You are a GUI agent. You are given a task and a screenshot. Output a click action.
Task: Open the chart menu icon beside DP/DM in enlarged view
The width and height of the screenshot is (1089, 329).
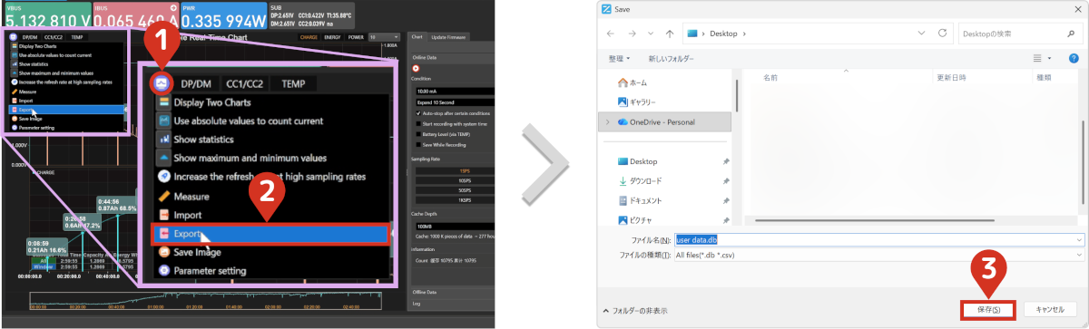click(x=161, y=84)
